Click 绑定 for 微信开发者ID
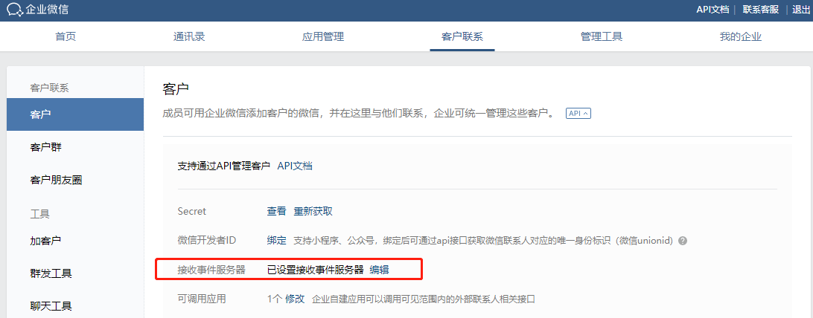The image size is (813, 318). pos(276,241)
